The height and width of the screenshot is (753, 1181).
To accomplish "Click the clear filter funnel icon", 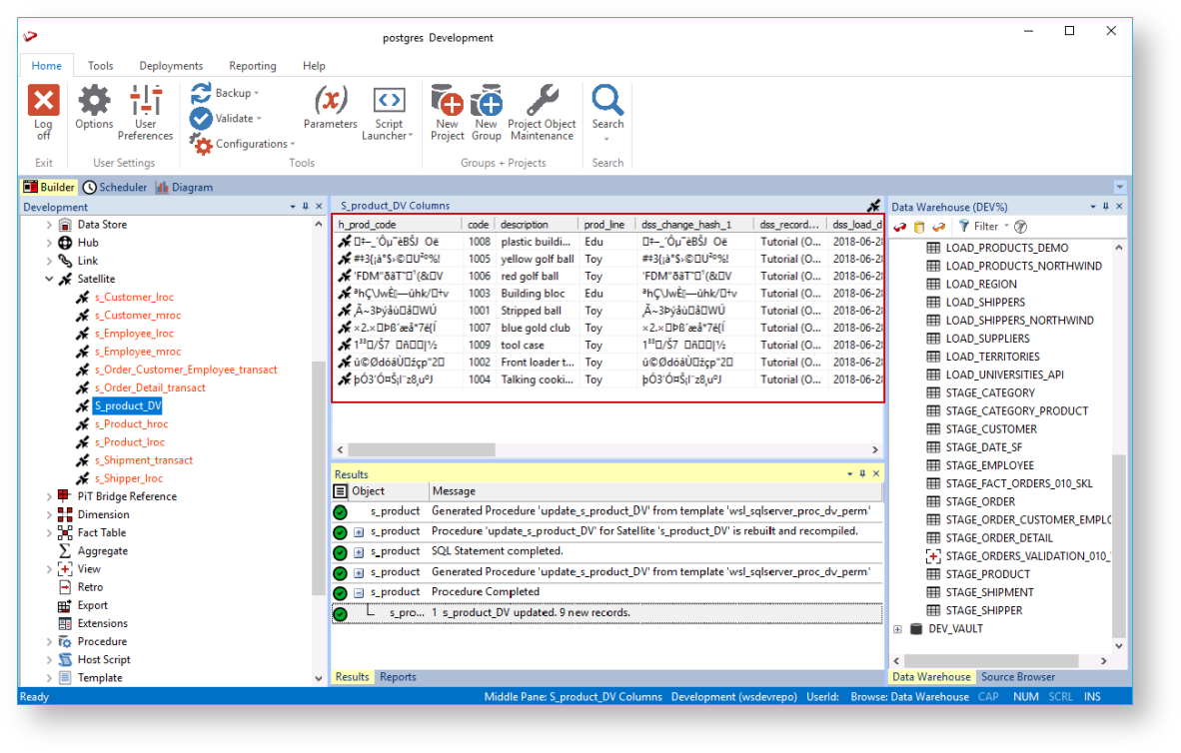I will click(1020, 227).
